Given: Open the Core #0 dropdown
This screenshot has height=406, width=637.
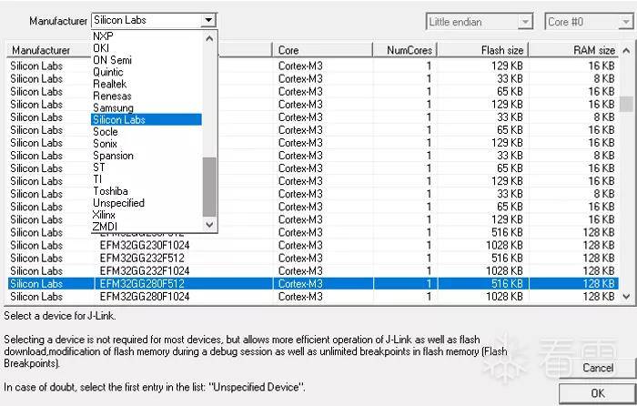Looking at the screenshot, I should [x=626, y=22].
